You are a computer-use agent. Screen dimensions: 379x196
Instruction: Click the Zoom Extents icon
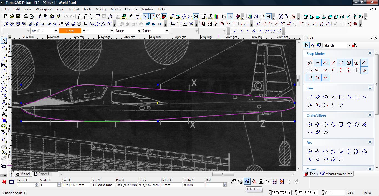(x=98, y=16)
